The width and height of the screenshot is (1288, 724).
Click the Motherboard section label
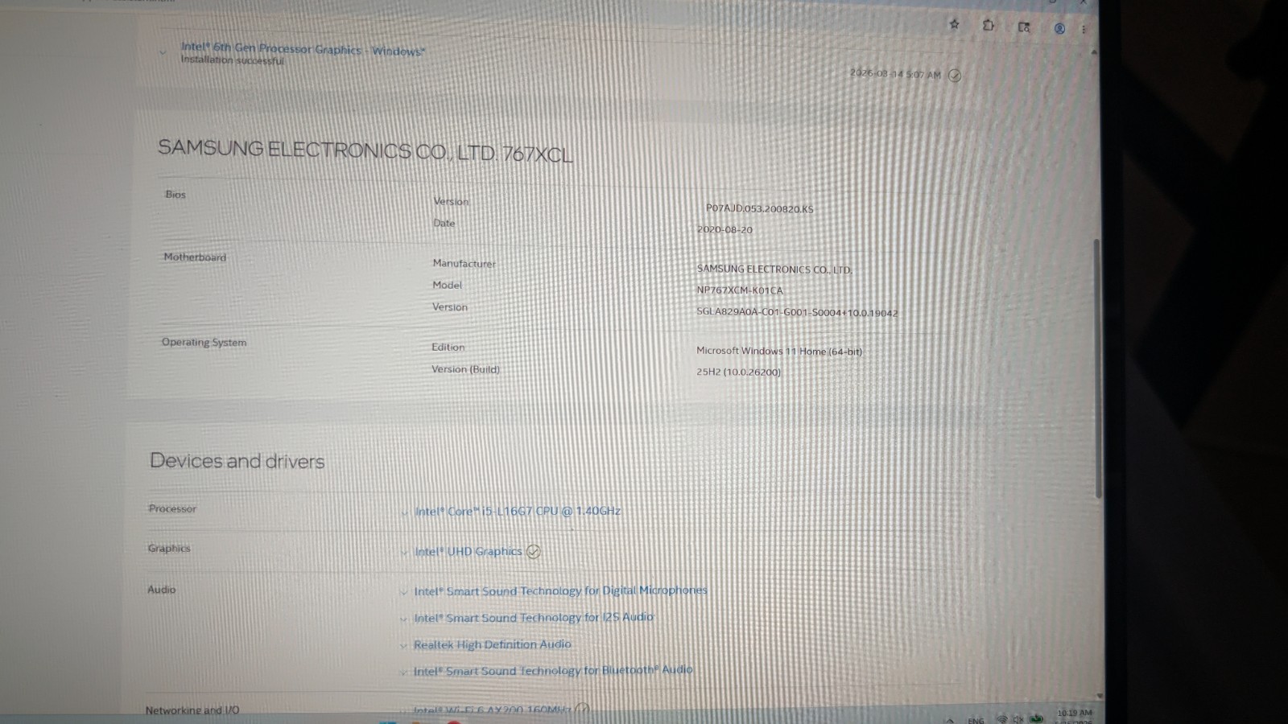pyautogui.click(x=195, y=257)
